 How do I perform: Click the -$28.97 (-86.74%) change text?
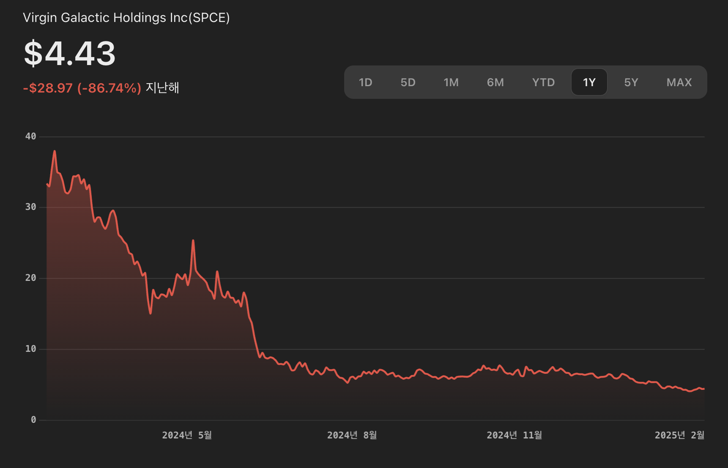pos(82,88)
